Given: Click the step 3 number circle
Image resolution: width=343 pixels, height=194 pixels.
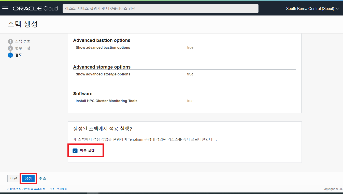Looking at the screenshot, I should 10,55.
